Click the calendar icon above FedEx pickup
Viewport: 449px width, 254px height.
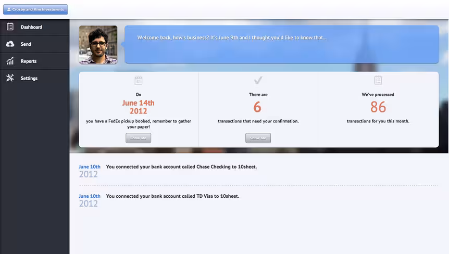point(139,80)
